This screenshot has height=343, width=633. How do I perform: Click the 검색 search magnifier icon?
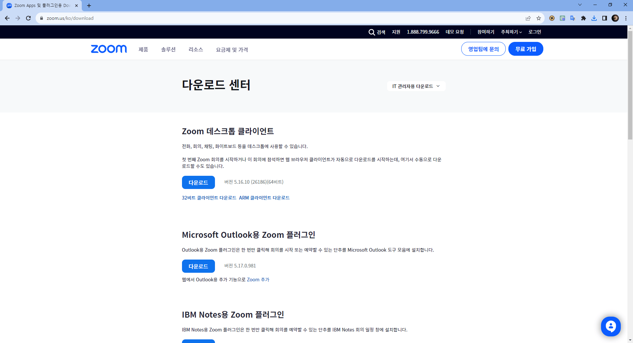coord(372,32)
